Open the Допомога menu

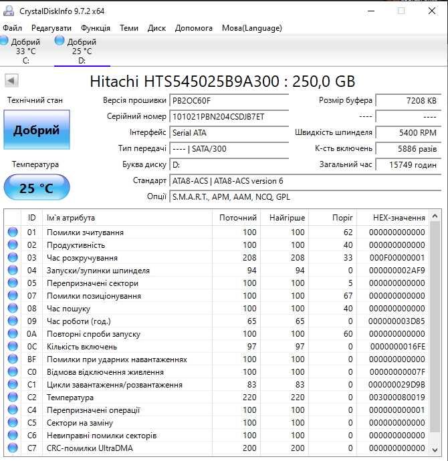tap(193, 28)
